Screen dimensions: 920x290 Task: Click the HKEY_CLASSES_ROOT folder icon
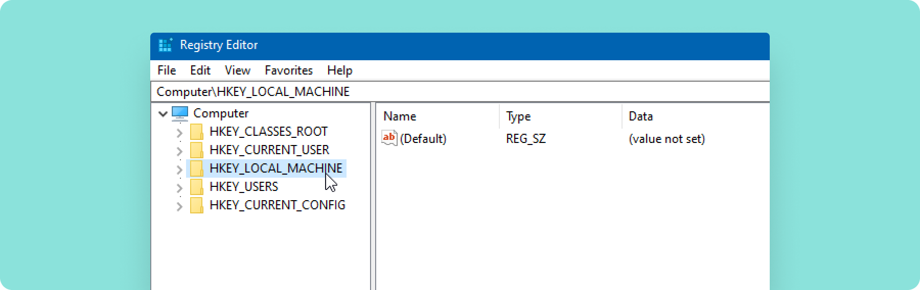tap(197, 132)
